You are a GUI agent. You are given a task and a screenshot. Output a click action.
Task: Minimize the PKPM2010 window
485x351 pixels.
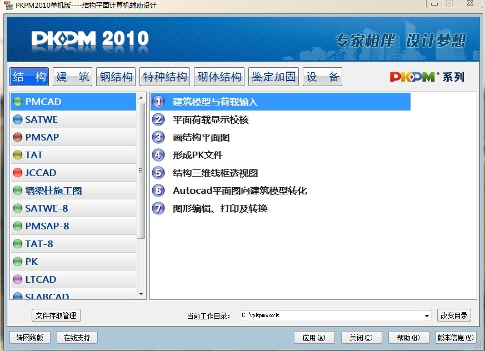click(434, 4)
